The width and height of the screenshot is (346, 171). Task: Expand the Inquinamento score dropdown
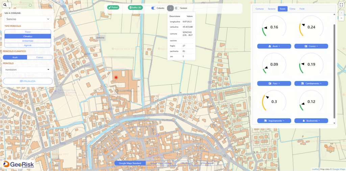coord(274,120)
